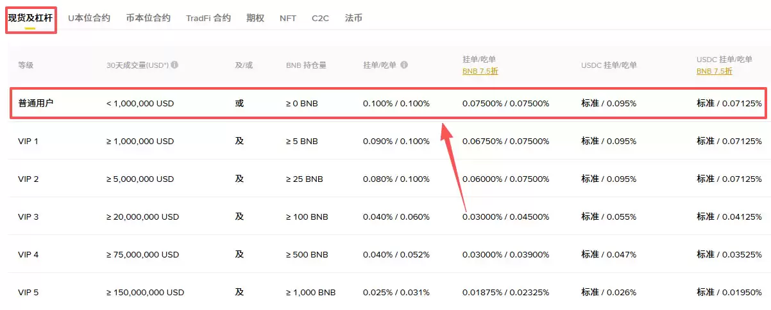Viewport: 771px width, 310px height.
Task: Click 标准 / 0.03525% in VIP 4 row
Action: pos(729,254)
